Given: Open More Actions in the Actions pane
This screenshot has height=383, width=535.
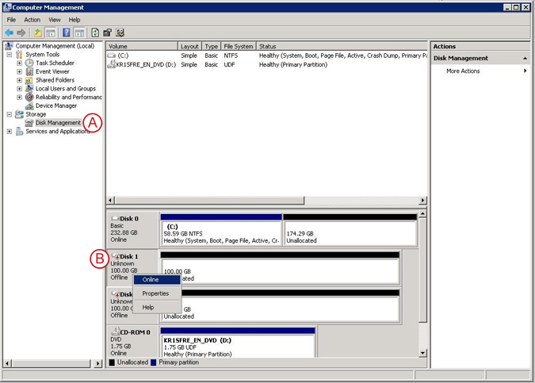Looking at the screenshot, I should coord(463,71).
